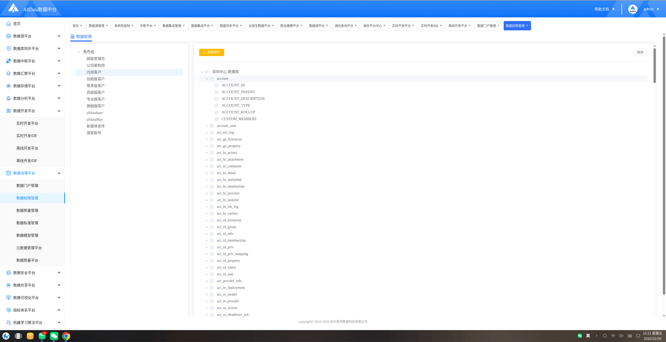Click the 数据源平台 sidebar icon
Screen dimensions: 666x342
[9, 36]
